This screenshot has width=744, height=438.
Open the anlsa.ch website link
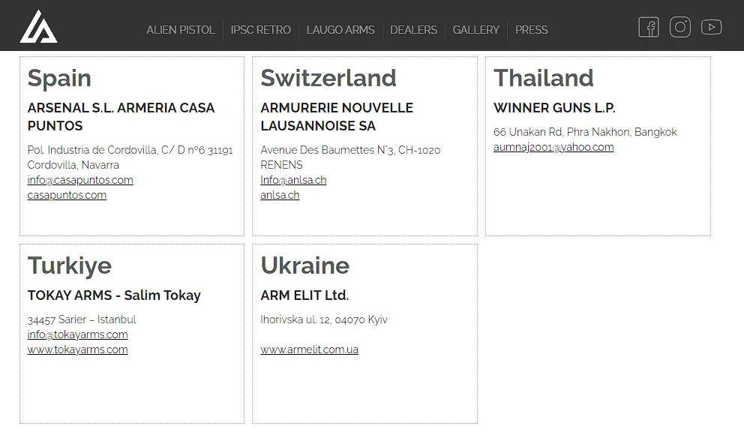pyautogui.click(x=280, y=195)
